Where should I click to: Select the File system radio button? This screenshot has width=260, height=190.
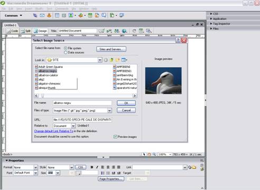66,48
